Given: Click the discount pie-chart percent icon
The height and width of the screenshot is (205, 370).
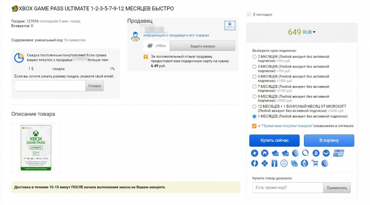Looking at the screenshot, I should (x=19, y=58).
